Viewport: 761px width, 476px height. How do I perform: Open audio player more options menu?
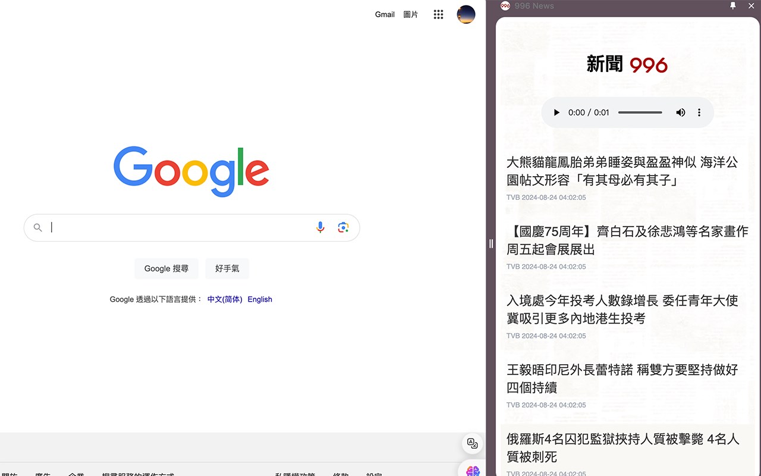coord(699,112)
